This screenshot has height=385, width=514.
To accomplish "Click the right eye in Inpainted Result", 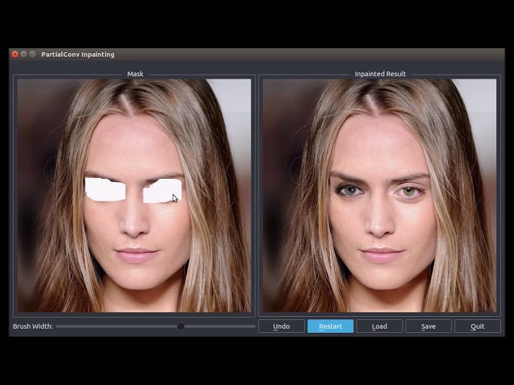I will pos(410,191).
